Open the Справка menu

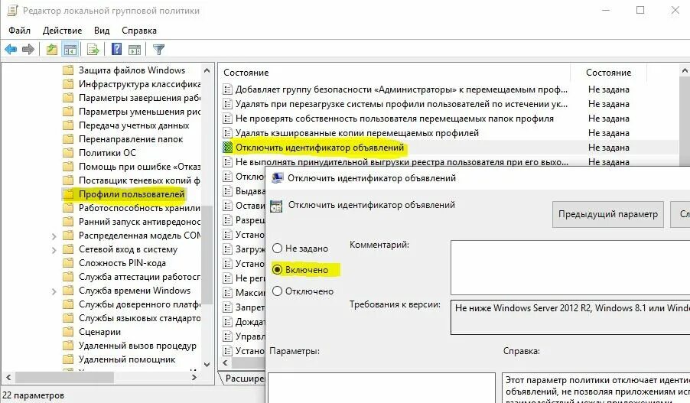tap(139, 31)
